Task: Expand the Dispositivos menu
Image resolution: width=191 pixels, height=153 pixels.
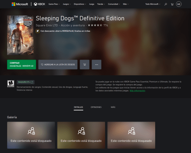Action: click(x=80, y=4)
